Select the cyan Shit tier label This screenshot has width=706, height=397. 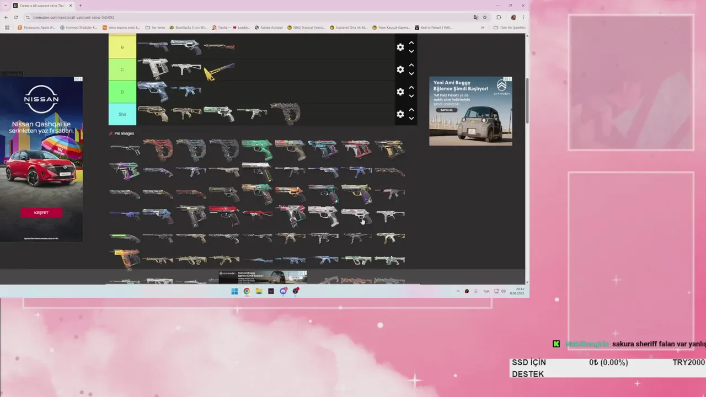point(122,114)
